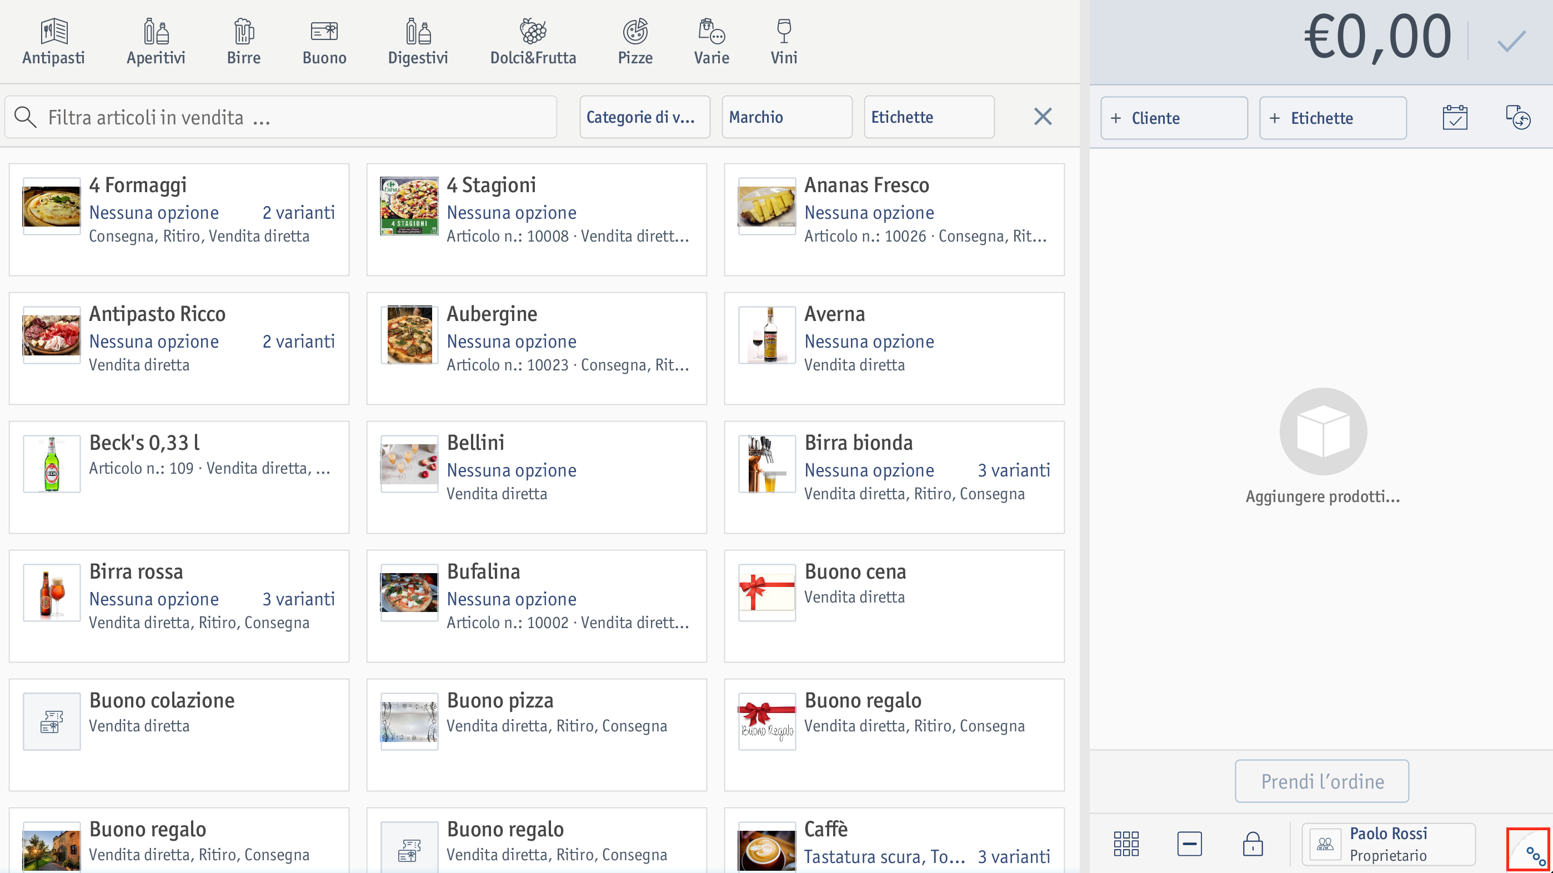
Task: Open the calendar checkmark icon
Action: (x=1454, y=118)
